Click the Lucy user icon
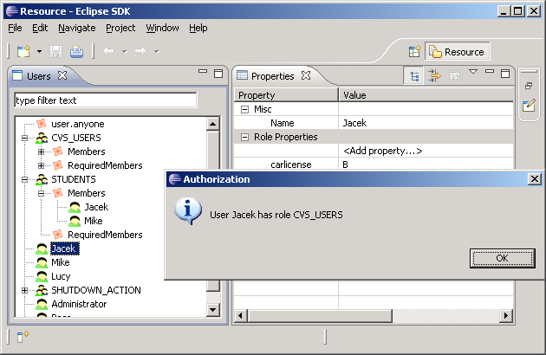 (42, 276)
